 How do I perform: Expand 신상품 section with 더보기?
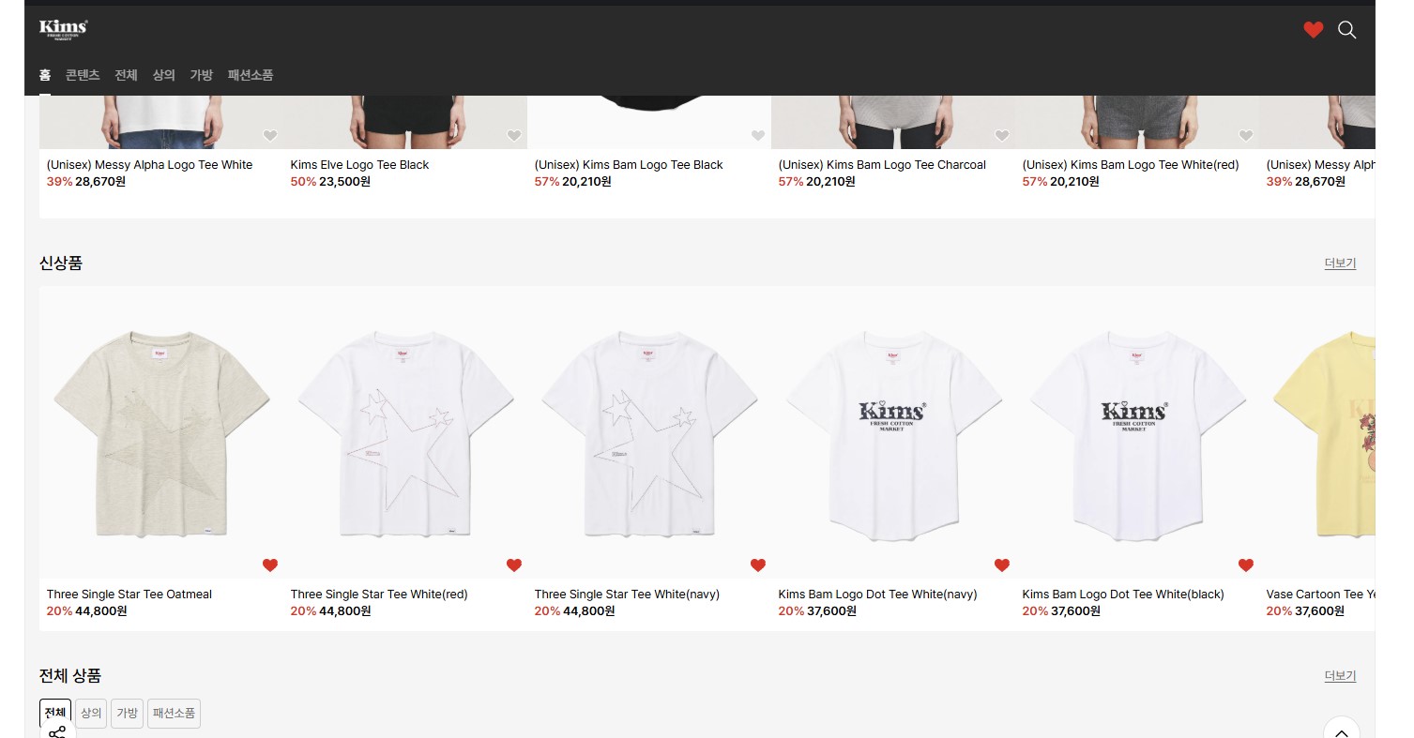point(1340,264)
